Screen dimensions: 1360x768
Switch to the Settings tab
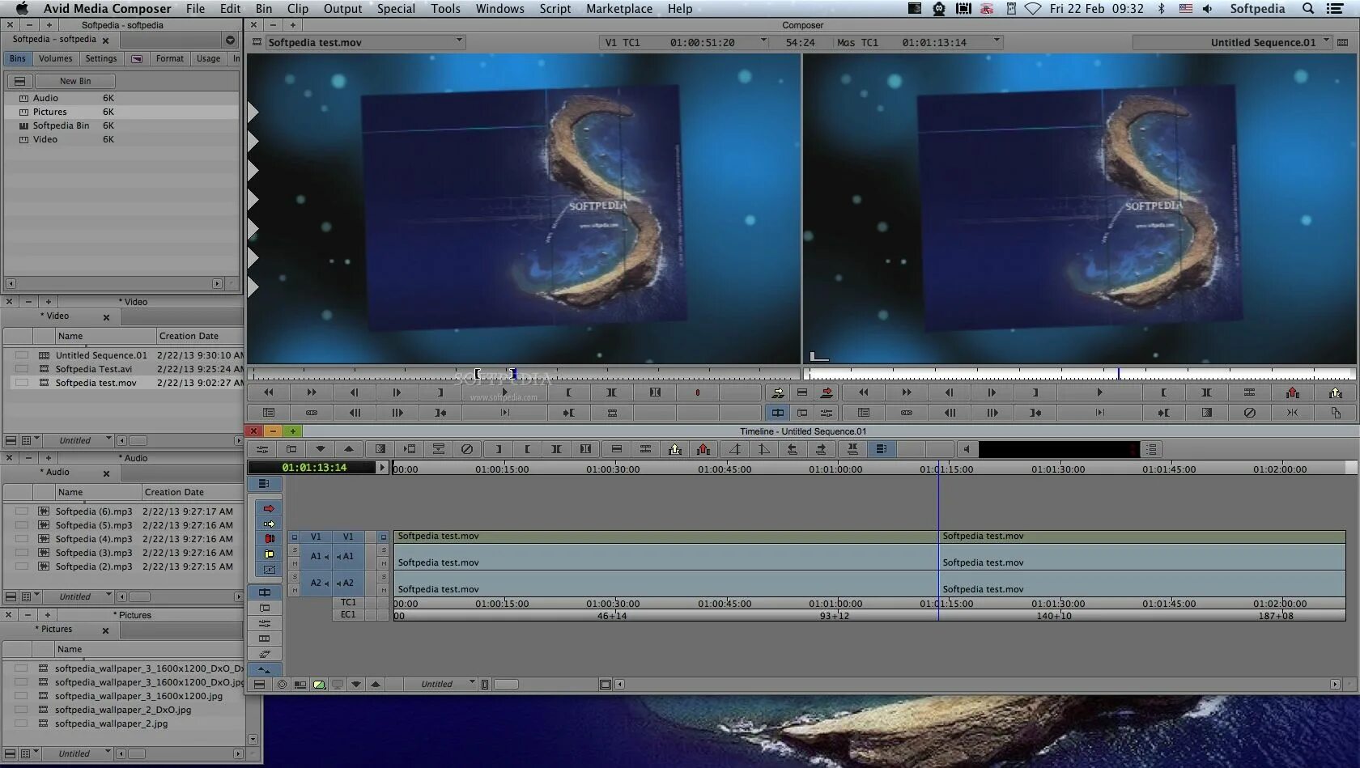101,58
